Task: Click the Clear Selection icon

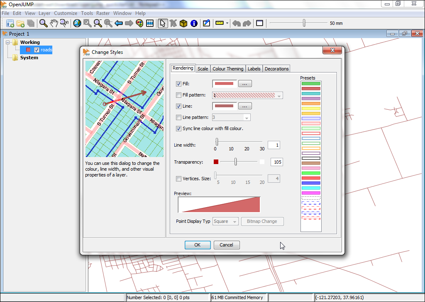Action: (x=173, y=23)
